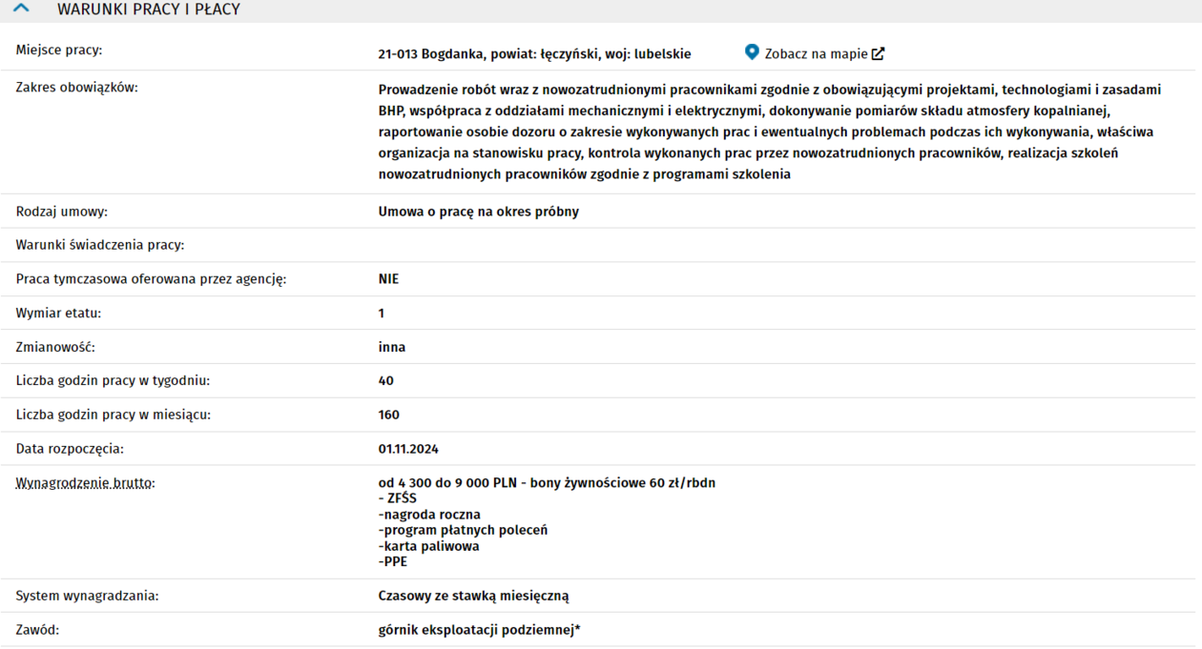Click the NIE value for temporary agency work
This screenshot has height=649, width=1202.
click(x=388, y=279)
